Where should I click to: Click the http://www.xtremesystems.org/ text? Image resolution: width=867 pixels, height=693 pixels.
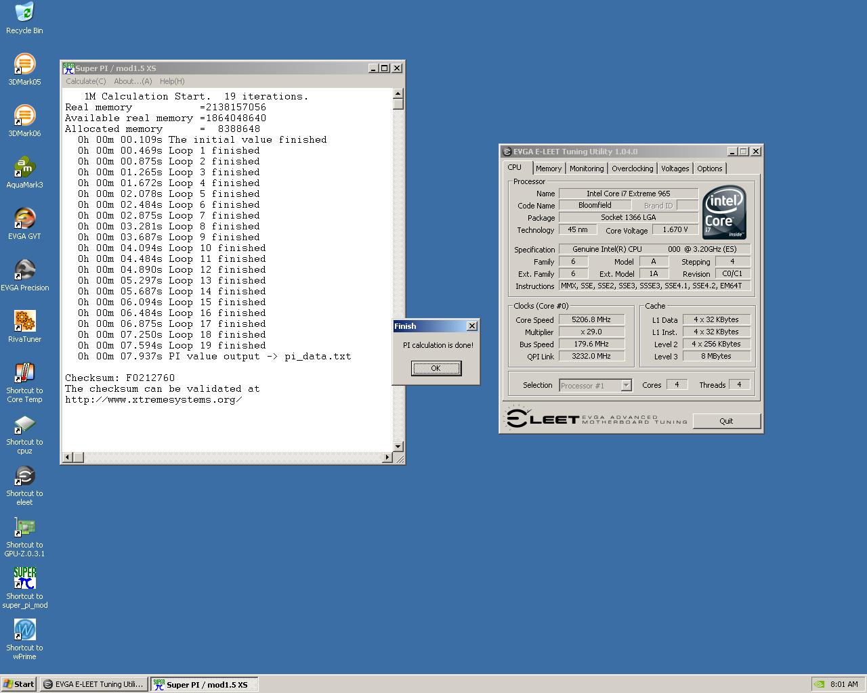click(154, 399)
